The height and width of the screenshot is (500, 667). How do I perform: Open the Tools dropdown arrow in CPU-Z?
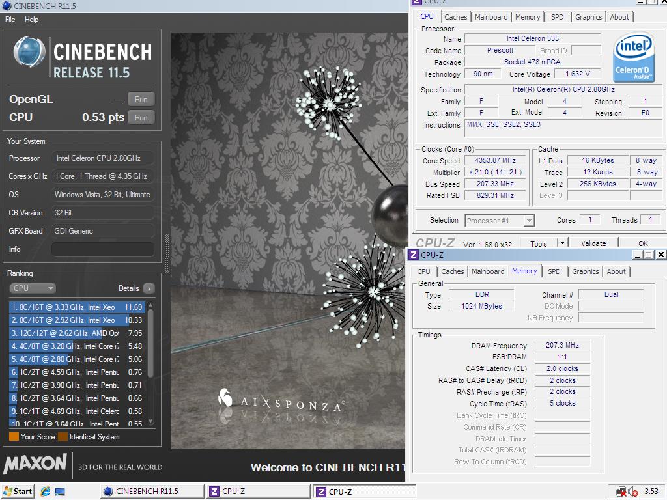[562, 243]
